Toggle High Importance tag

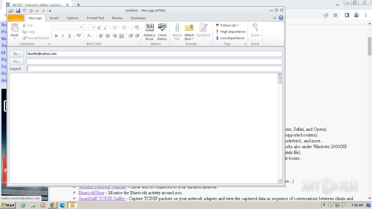pos(230,32)
